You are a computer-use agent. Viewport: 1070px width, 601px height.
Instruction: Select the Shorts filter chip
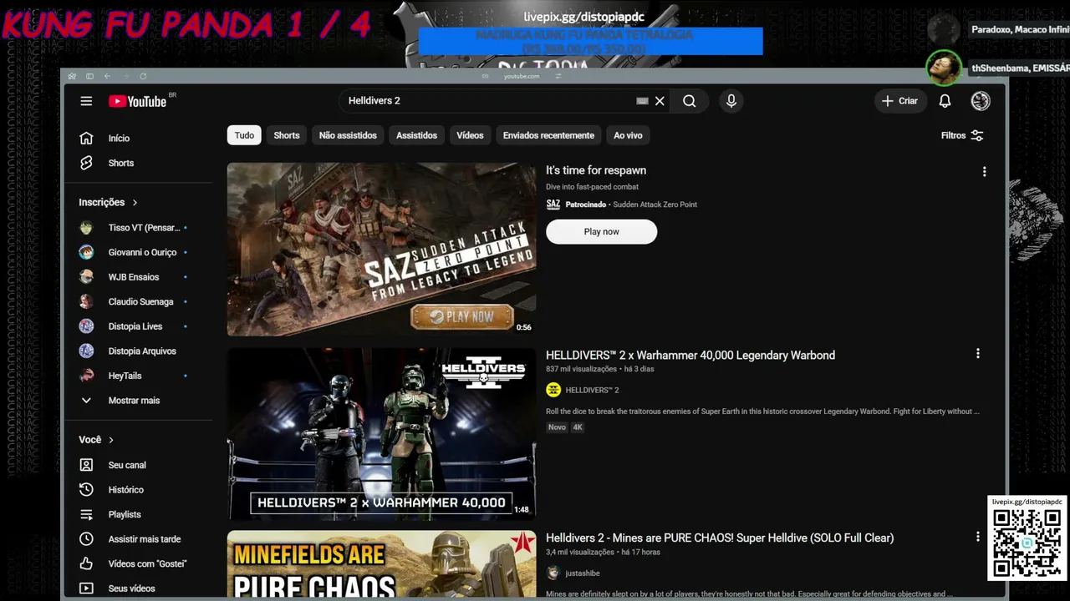click(287, 135)
